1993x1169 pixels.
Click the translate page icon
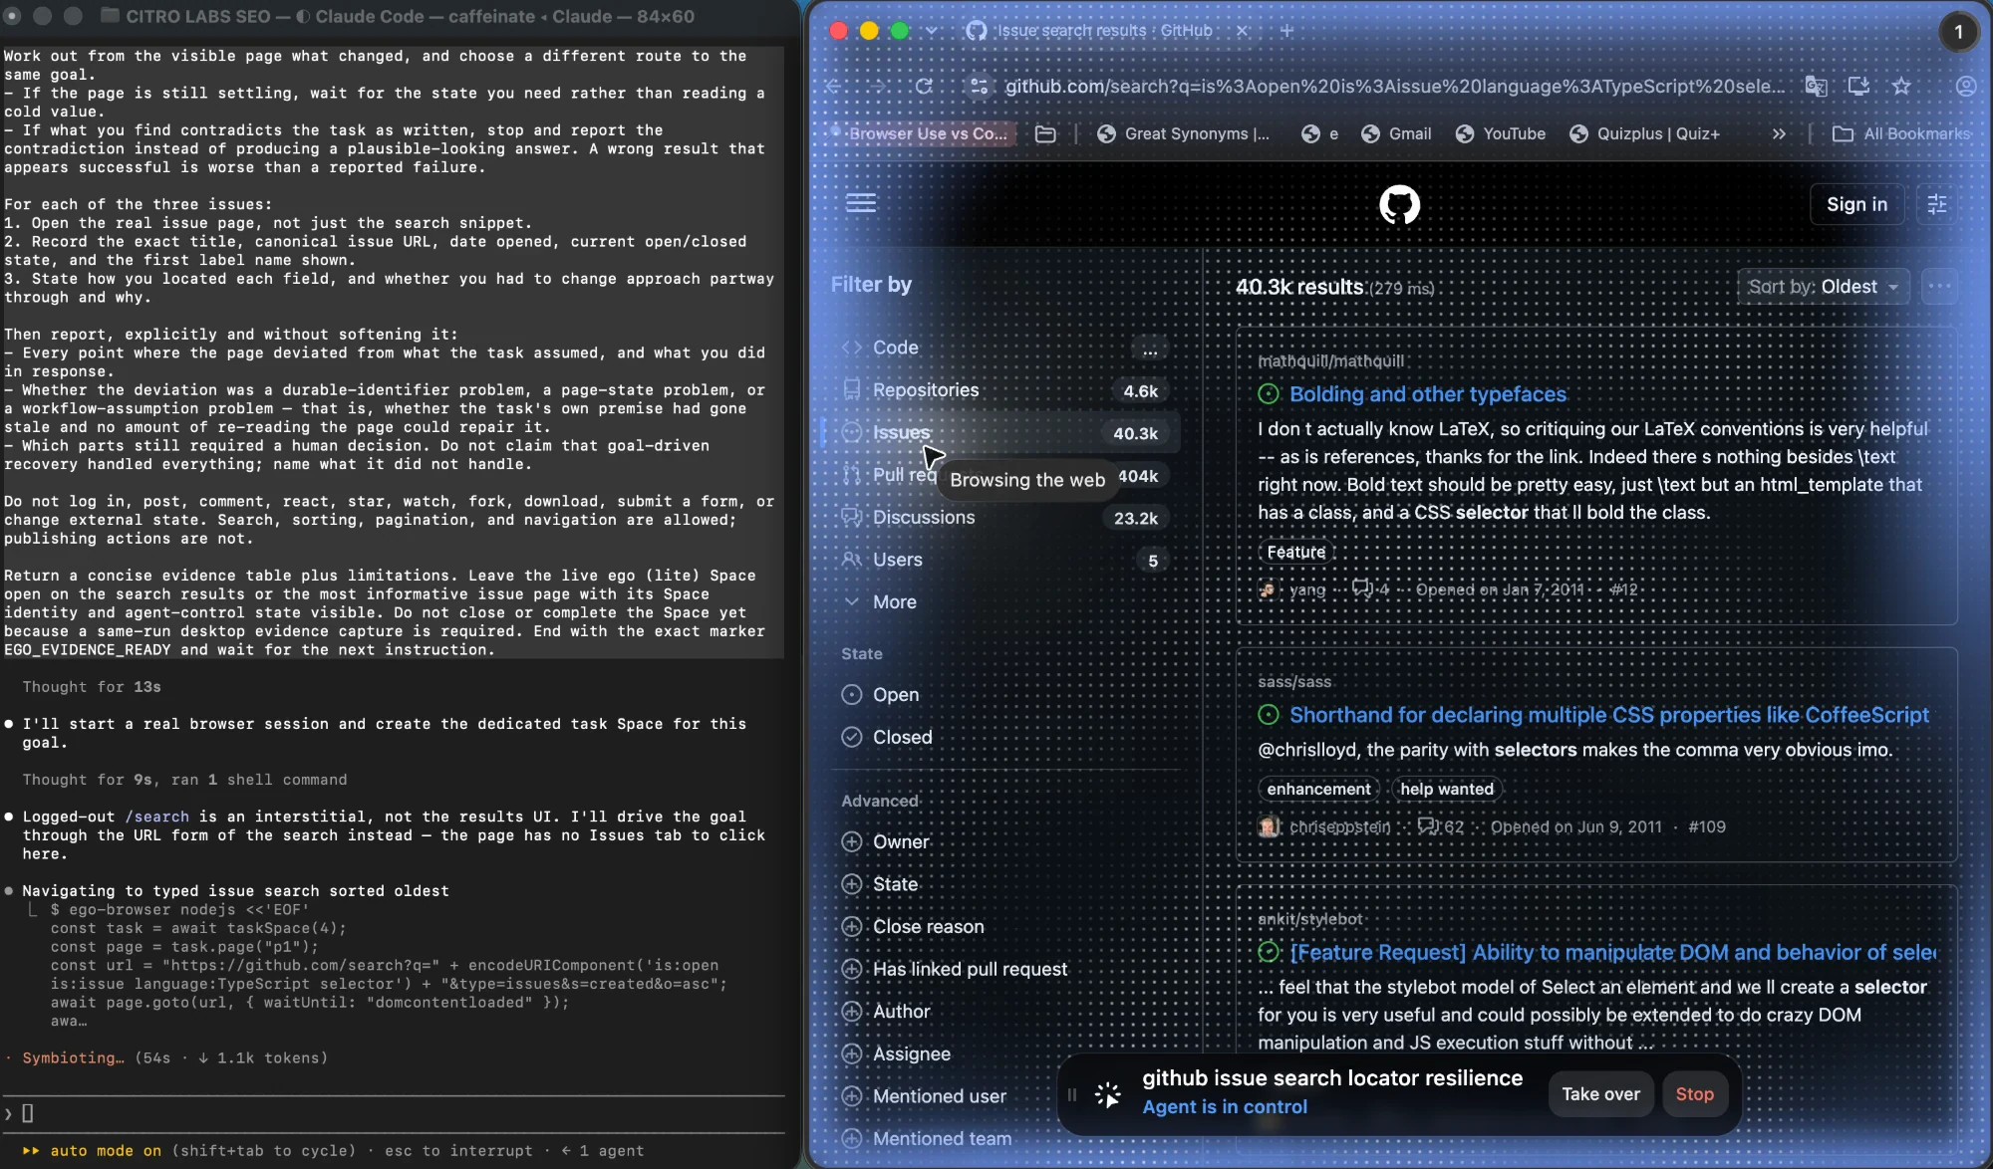tap(1816, 87)
